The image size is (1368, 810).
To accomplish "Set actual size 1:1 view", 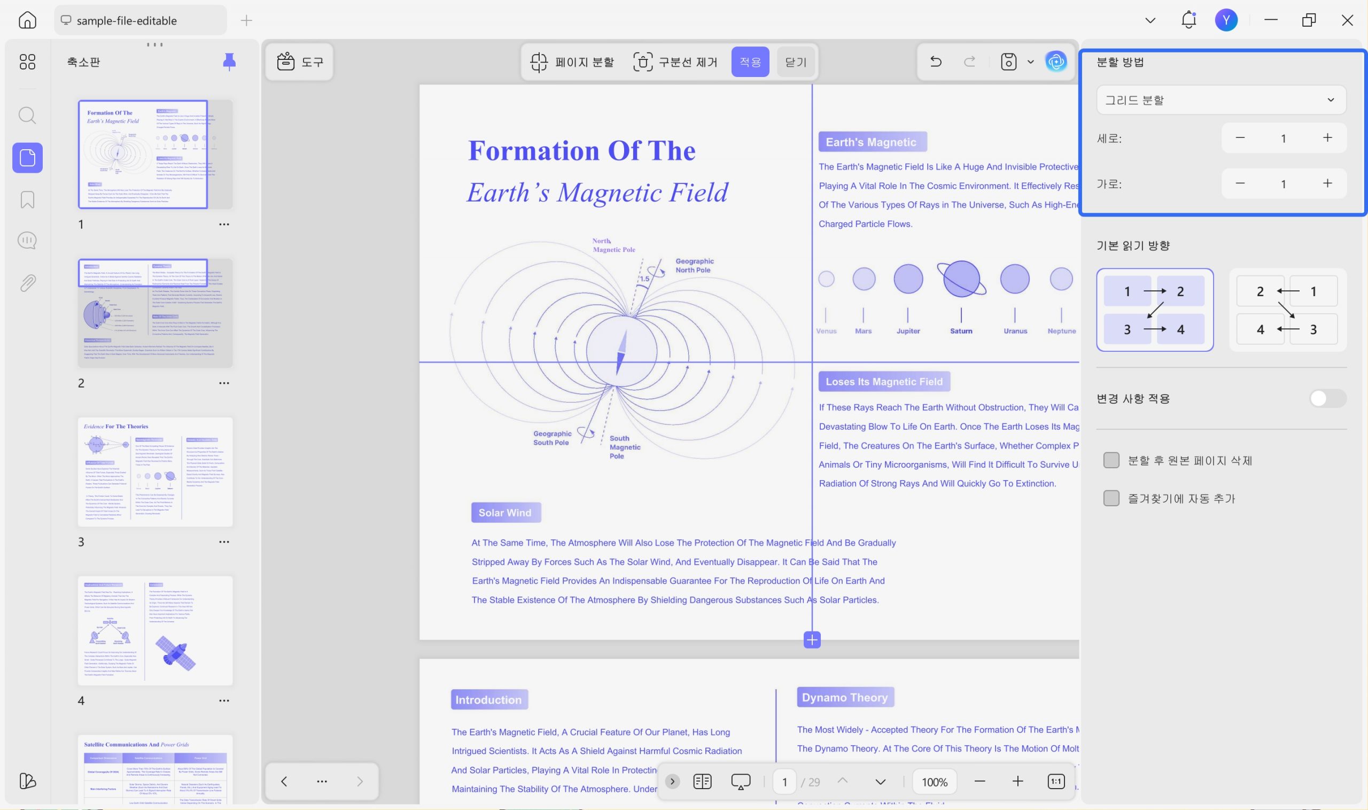I will click(x=1056, y=782).
